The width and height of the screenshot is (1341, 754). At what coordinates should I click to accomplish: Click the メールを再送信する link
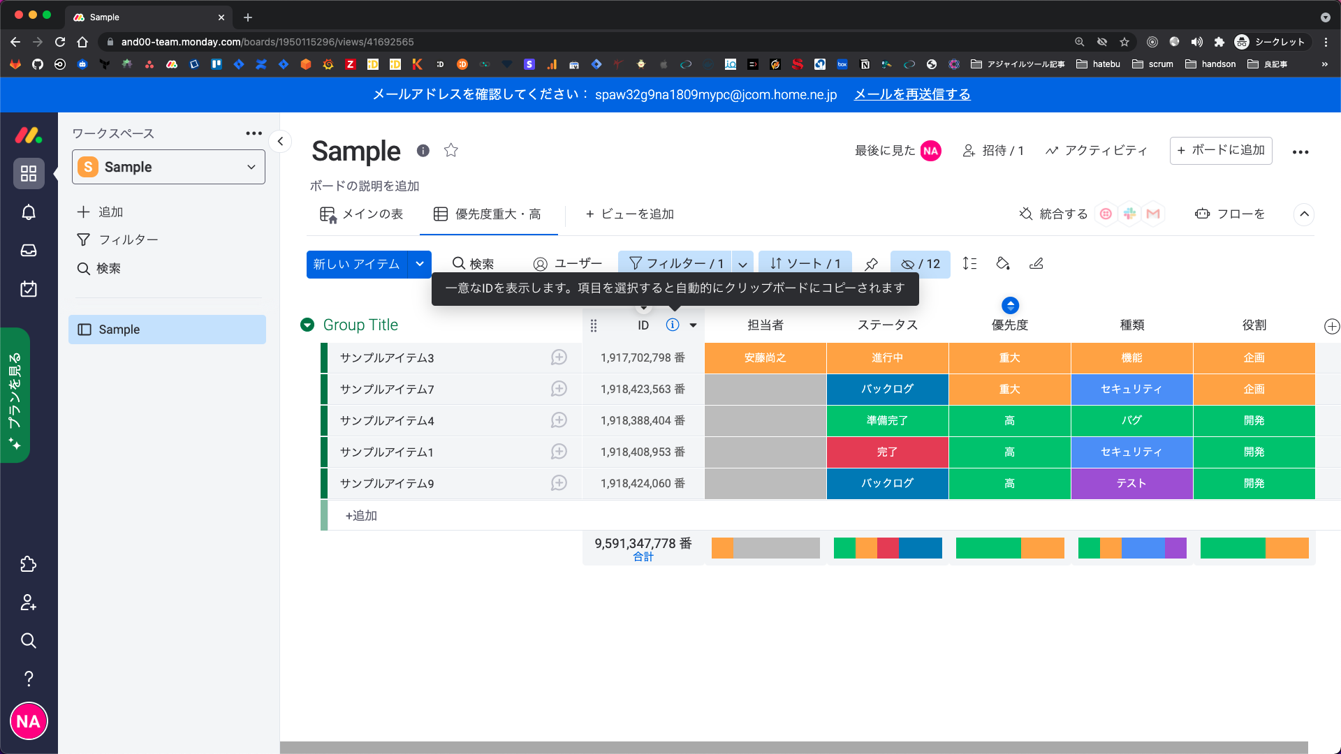[x=912, y=94]
